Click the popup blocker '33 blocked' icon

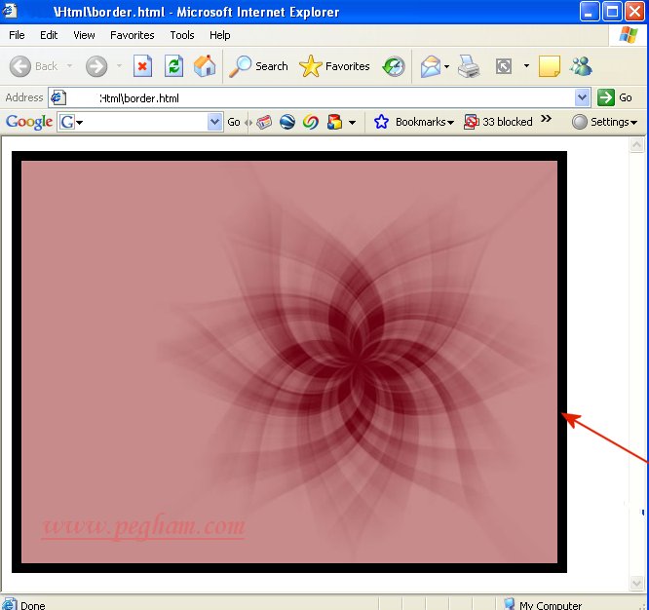click(x=471, y=122)
